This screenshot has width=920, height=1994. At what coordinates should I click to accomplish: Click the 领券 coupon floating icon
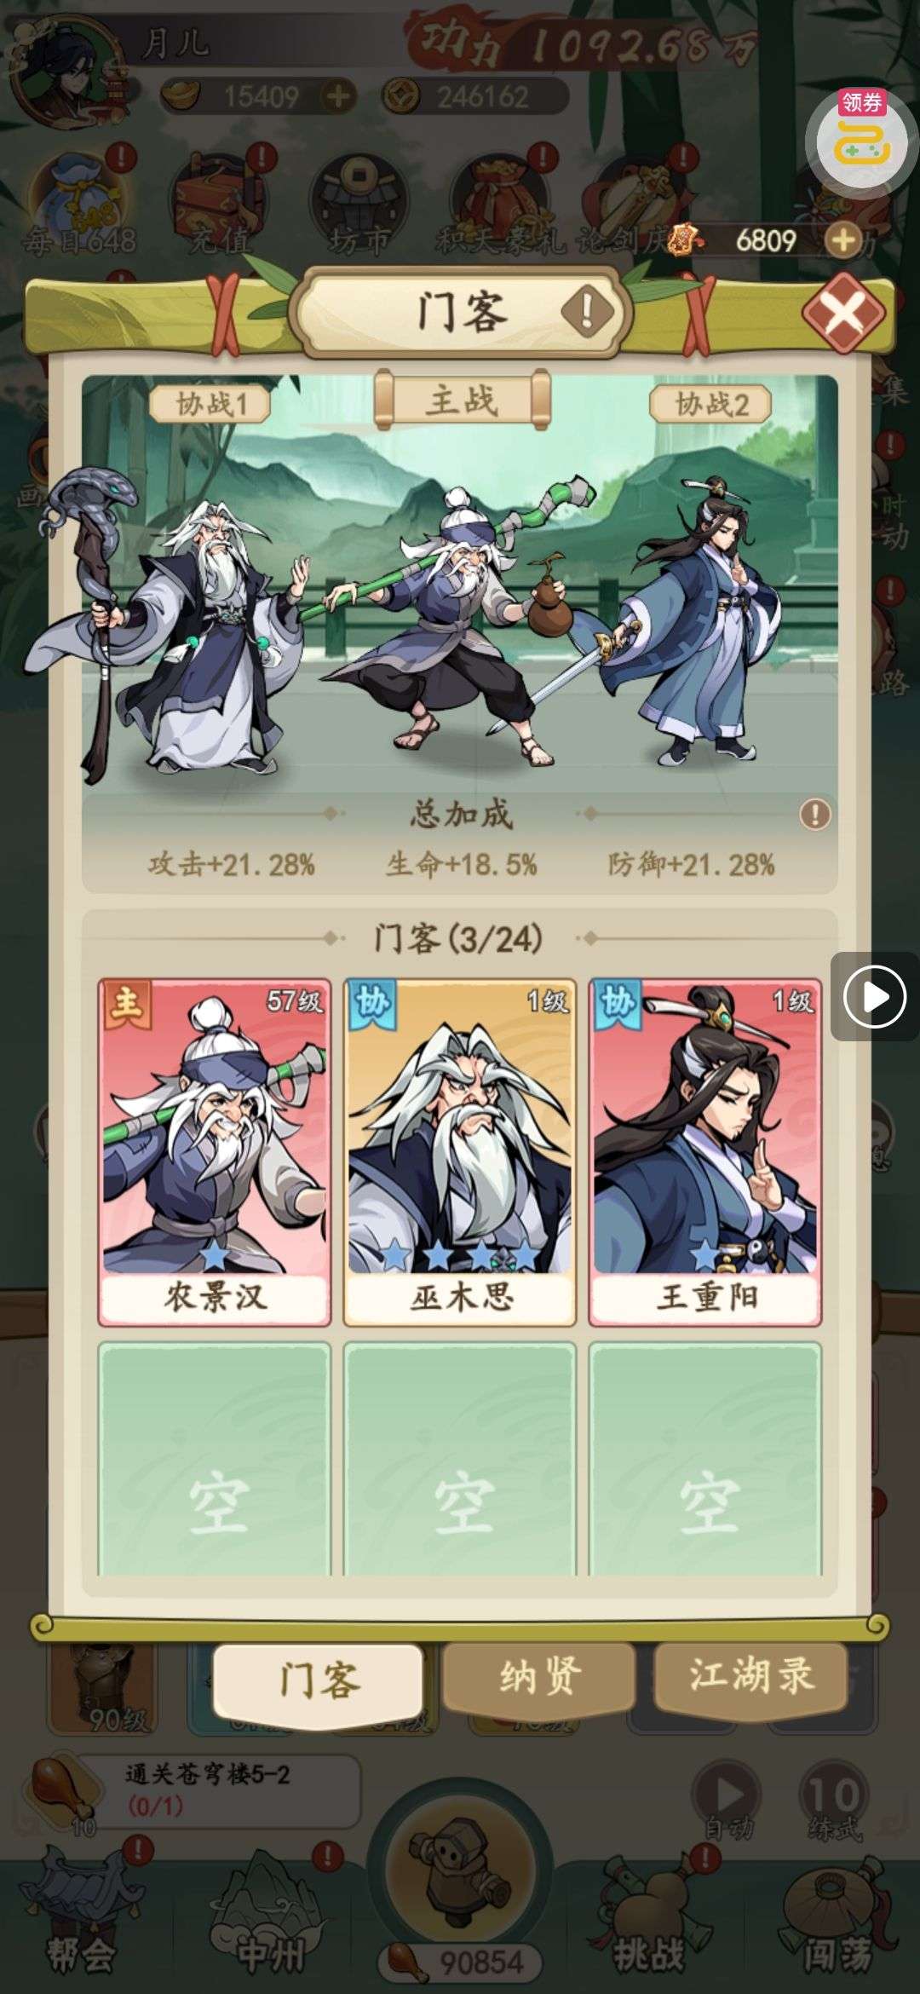coord(862,136)
